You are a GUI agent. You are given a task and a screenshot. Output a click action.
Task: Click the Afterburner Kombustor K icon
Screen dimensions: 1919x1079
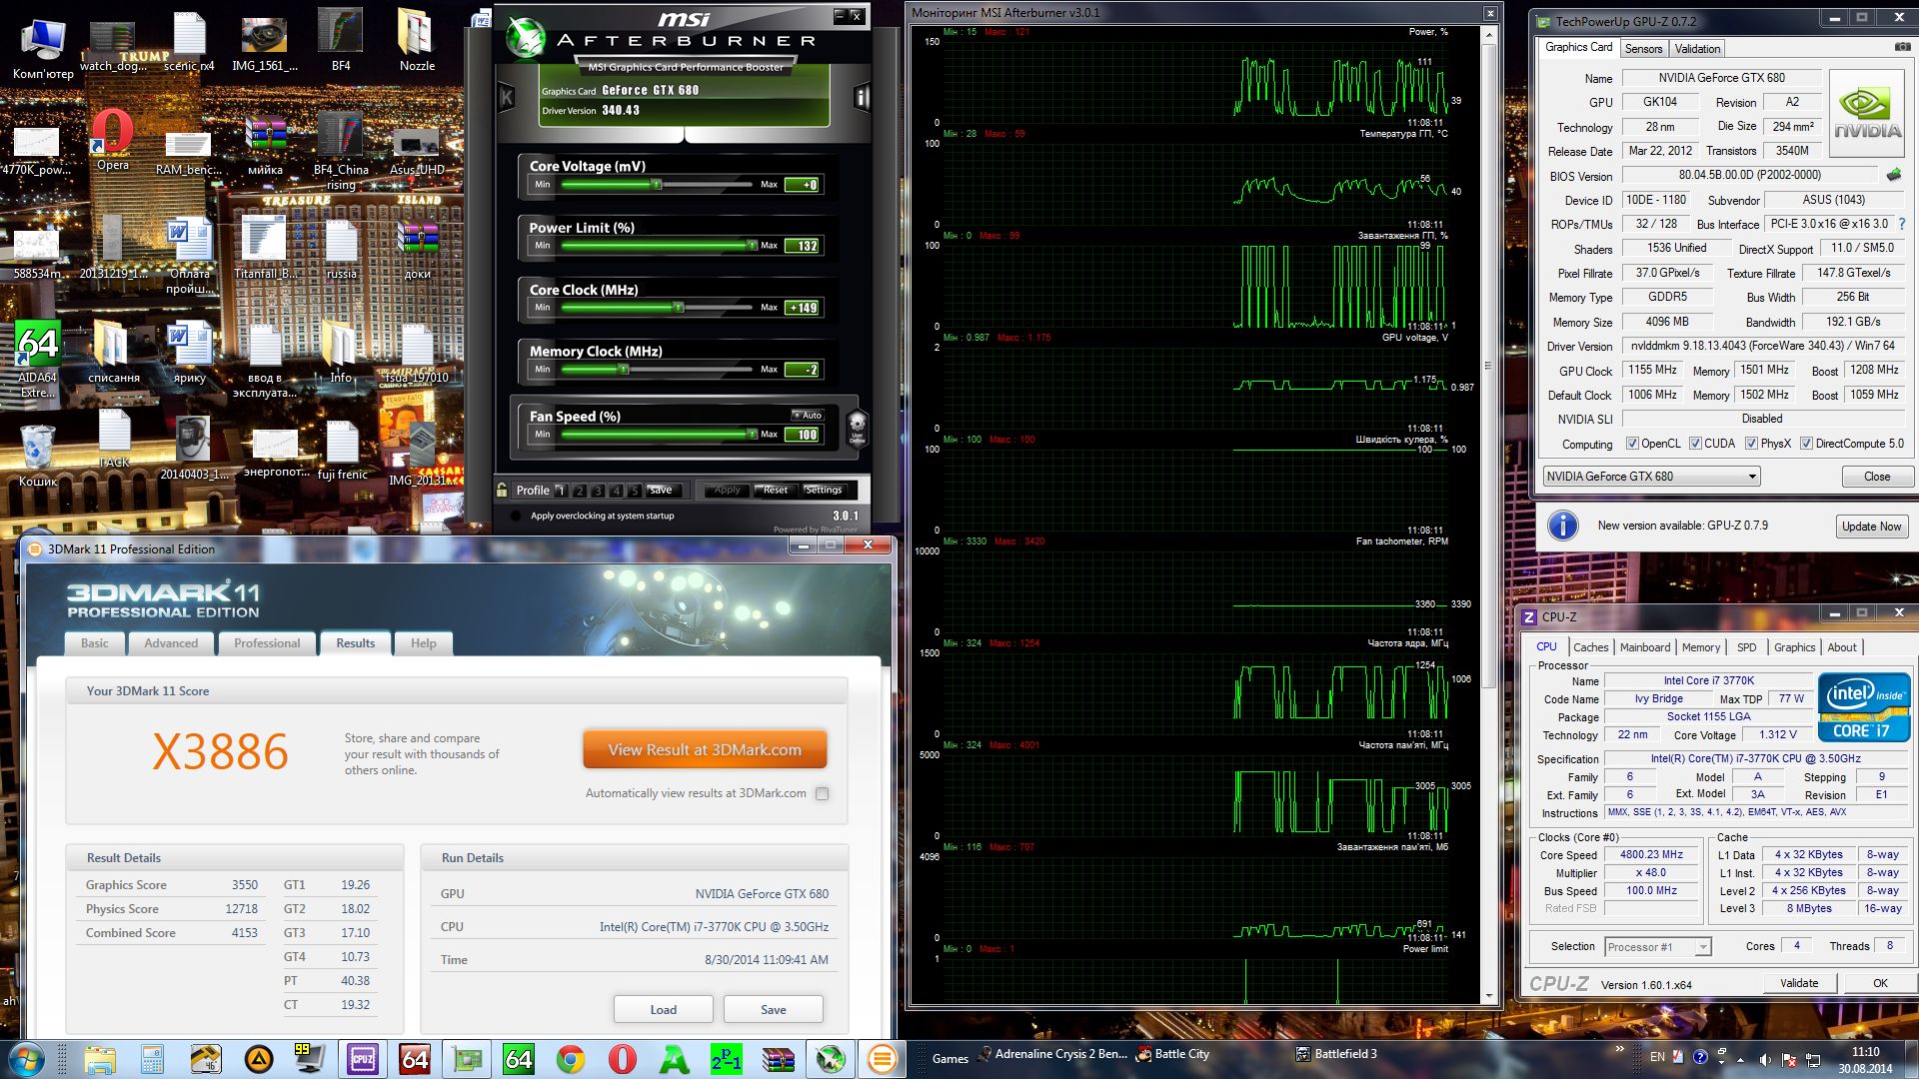click(506, 97)
